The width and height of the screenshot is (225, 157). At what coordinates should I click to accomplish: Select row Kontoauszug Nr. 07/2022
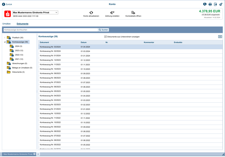pyautogui.click(x=130, y=136)
